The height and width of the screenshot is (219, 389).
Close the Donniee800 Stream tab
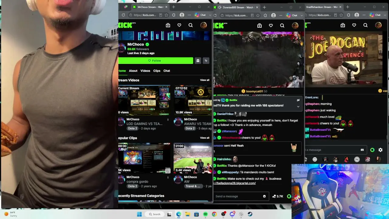[x=257, y=7]
